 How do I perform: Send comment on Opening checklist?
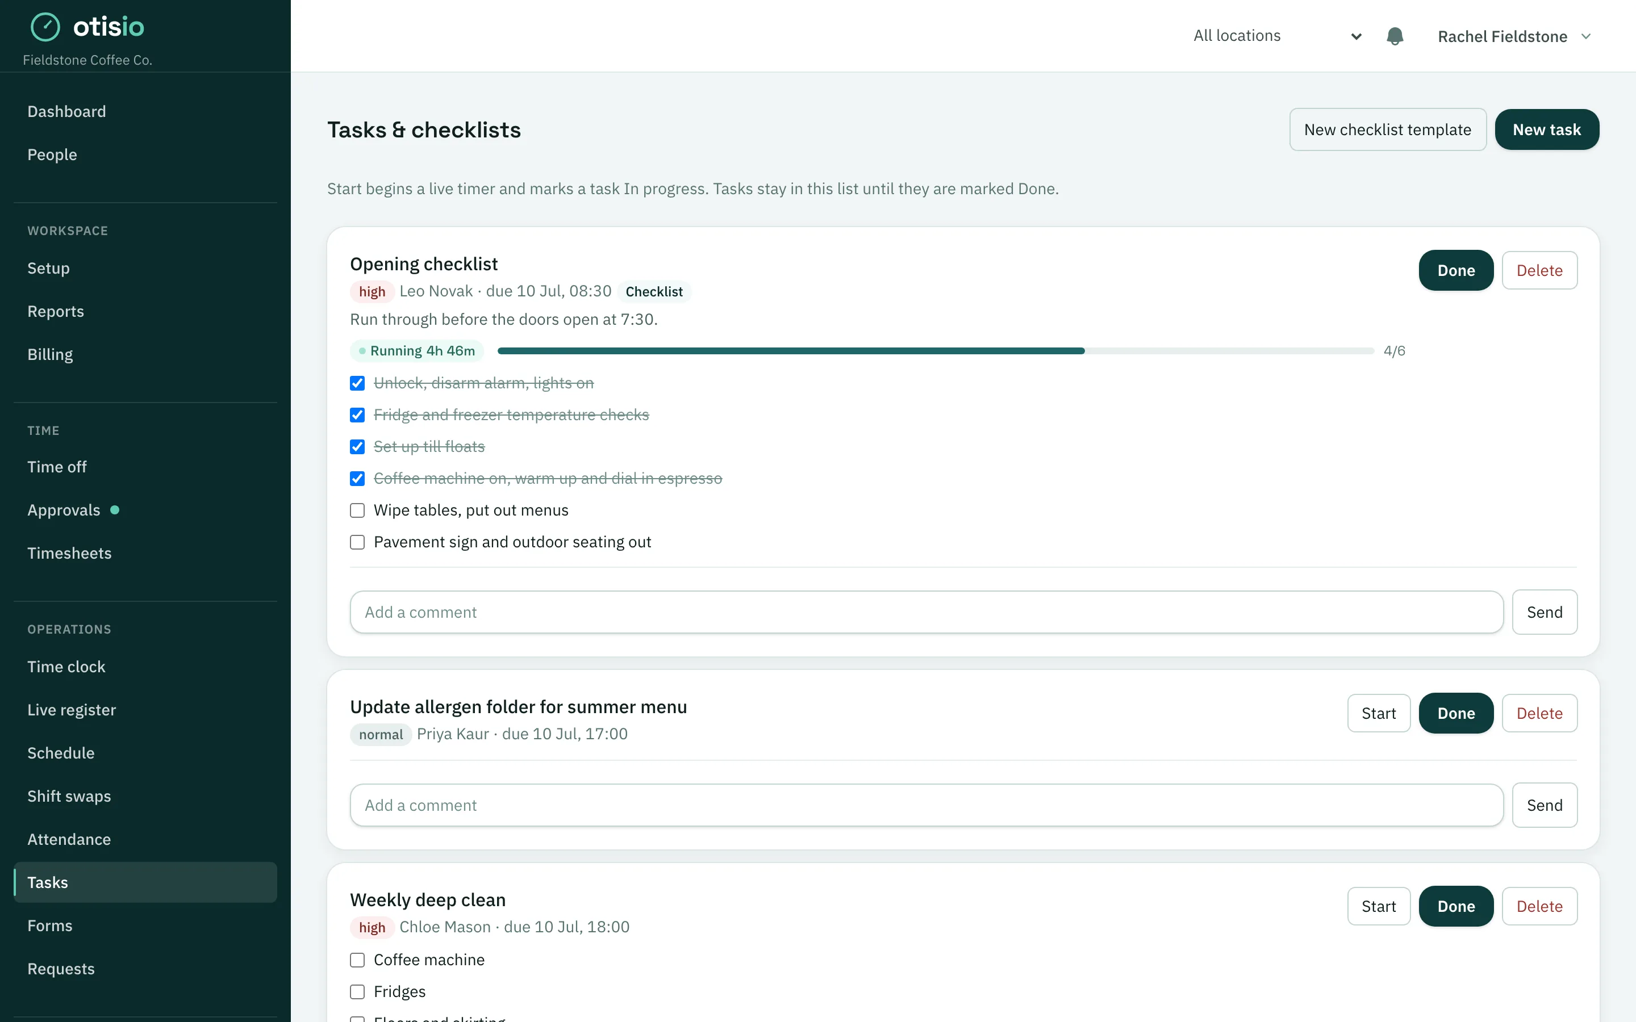[x=1545, y=613]
